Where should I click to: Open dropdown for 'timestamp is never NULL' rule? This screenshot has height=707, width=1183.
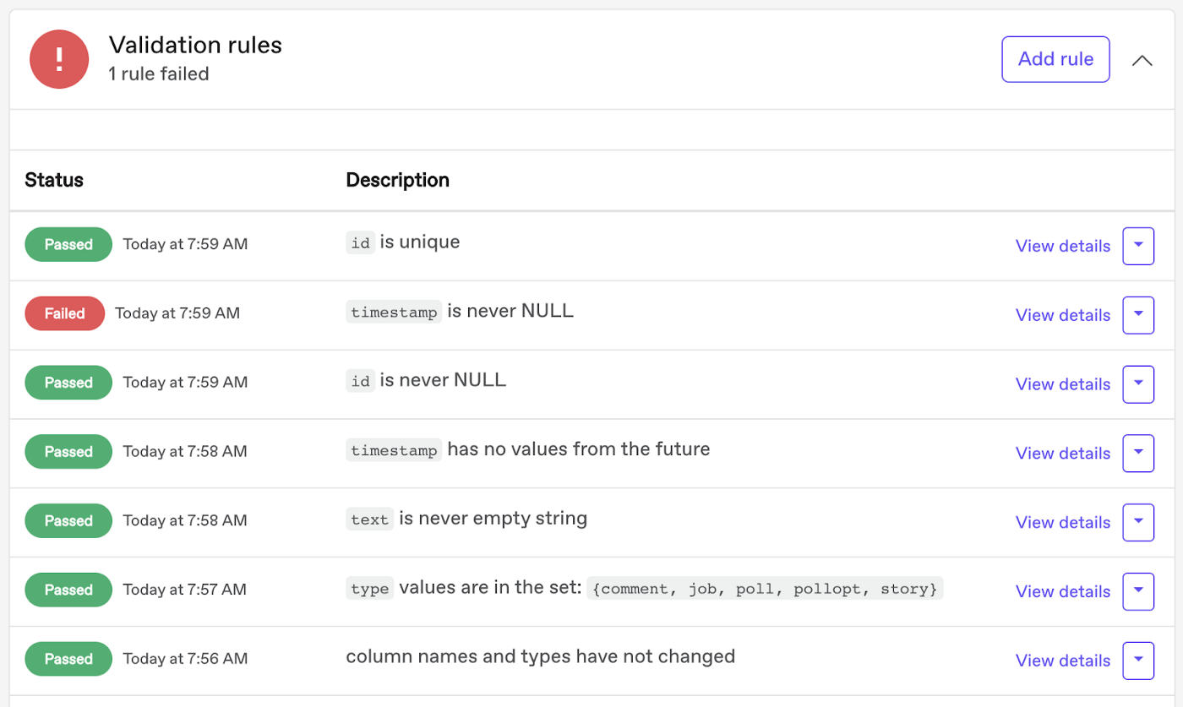pos(1138,315)
